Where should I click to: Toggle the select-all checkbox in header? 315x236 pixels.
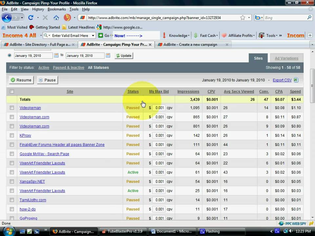[x=12, y=91]
